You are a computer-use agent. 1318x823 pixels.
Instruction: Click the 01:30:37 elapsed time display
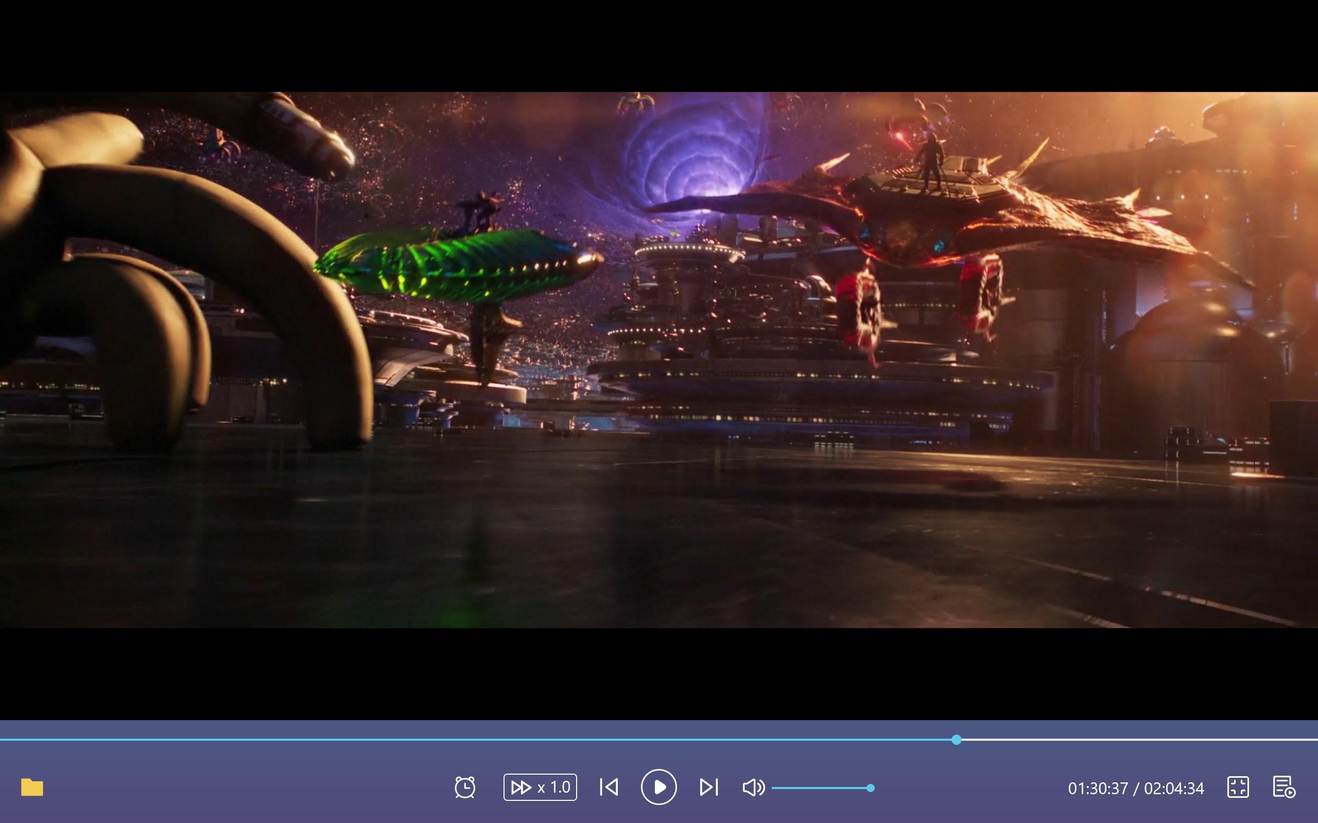(x=1098, y=788)
